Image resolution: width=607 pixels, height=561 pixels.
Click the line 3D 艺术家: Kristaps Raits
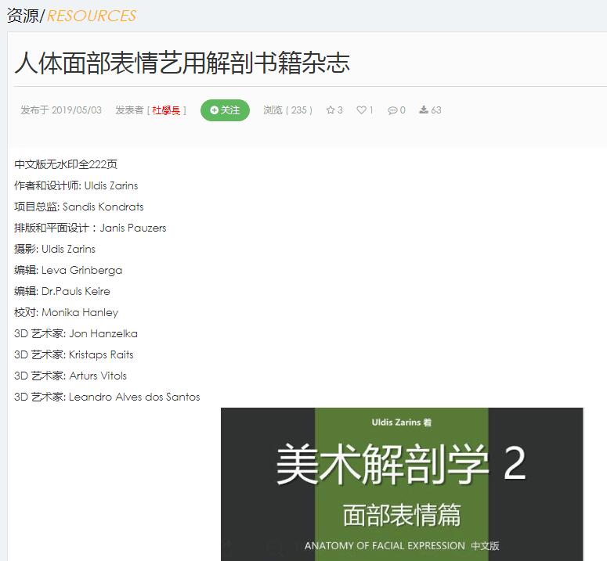[74, 354]
